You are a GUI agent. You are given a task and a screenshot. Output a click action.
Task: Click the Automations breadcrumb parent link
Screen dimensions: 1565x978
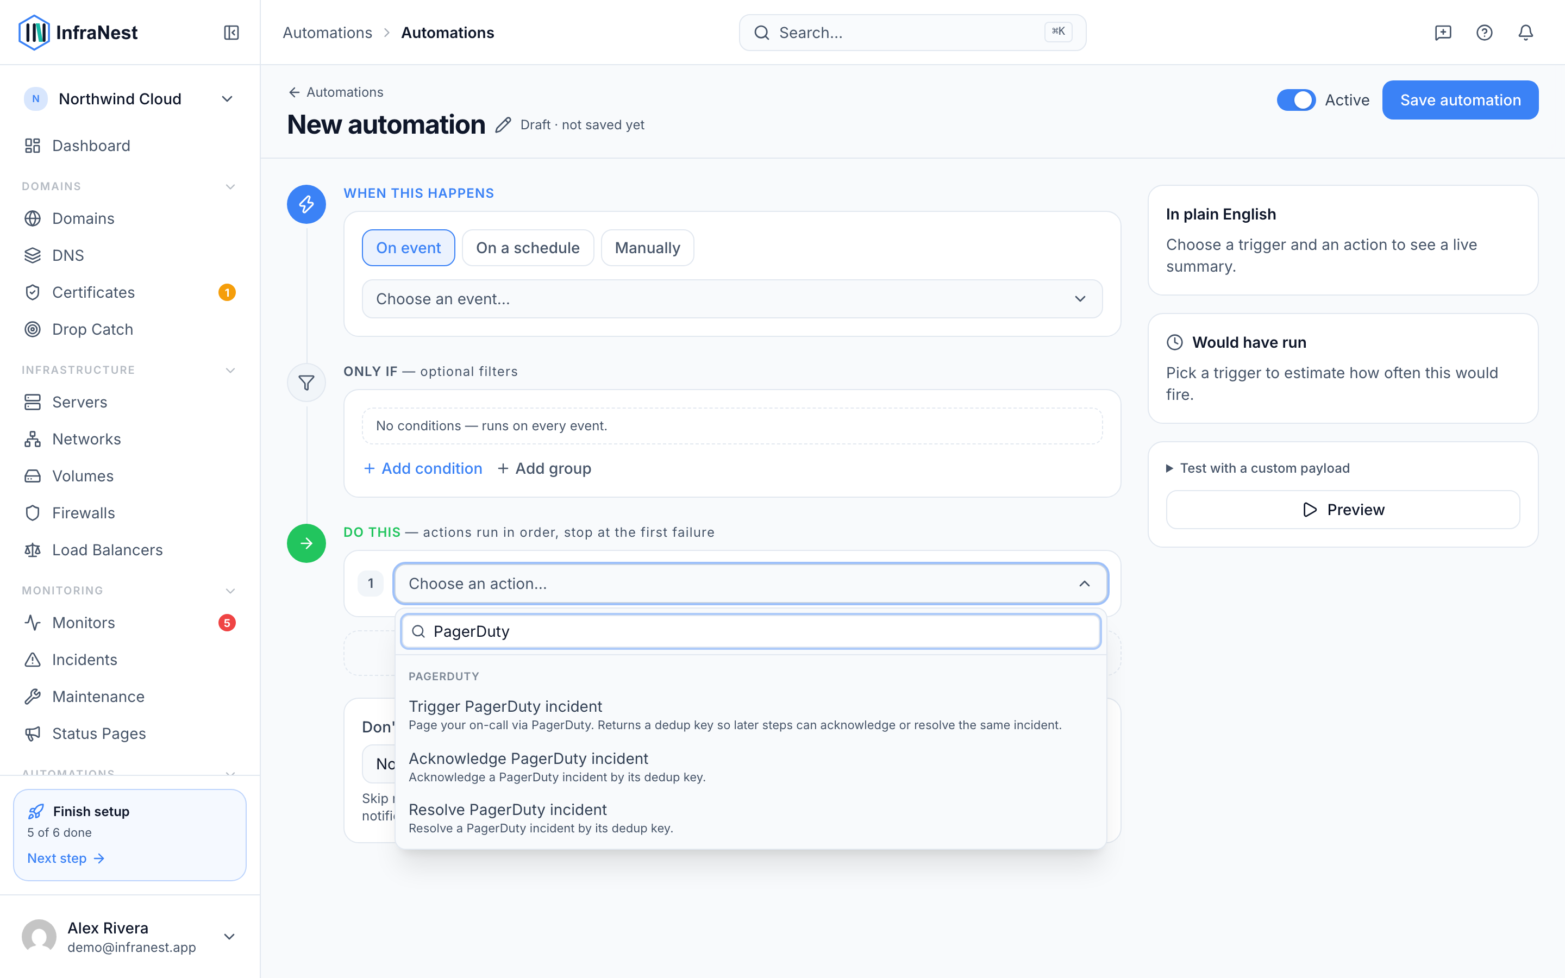(327, 33)
